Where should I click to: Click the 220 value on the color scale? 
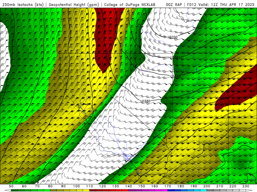[233, 186]
